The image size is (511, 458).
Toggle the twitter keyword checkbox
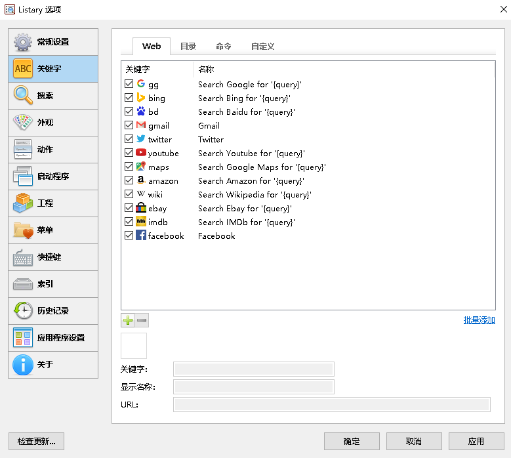[129, 139]
